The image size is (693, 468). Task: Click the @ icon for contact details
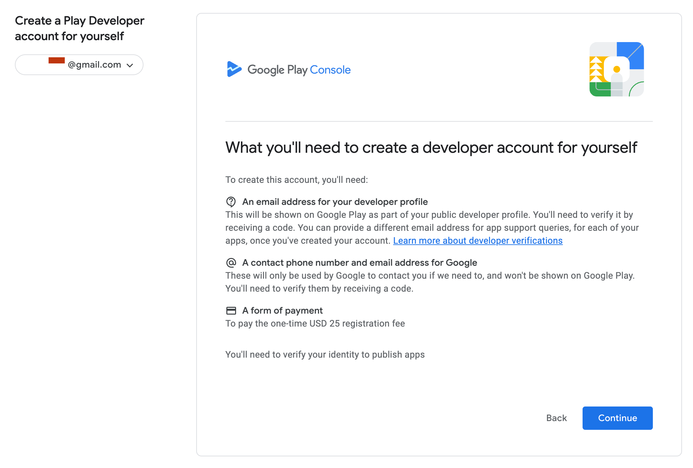coord(231,263)
